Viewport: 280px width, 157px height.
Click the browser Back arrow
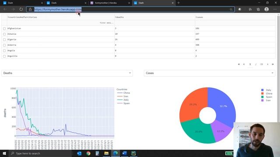click(5, 9)
